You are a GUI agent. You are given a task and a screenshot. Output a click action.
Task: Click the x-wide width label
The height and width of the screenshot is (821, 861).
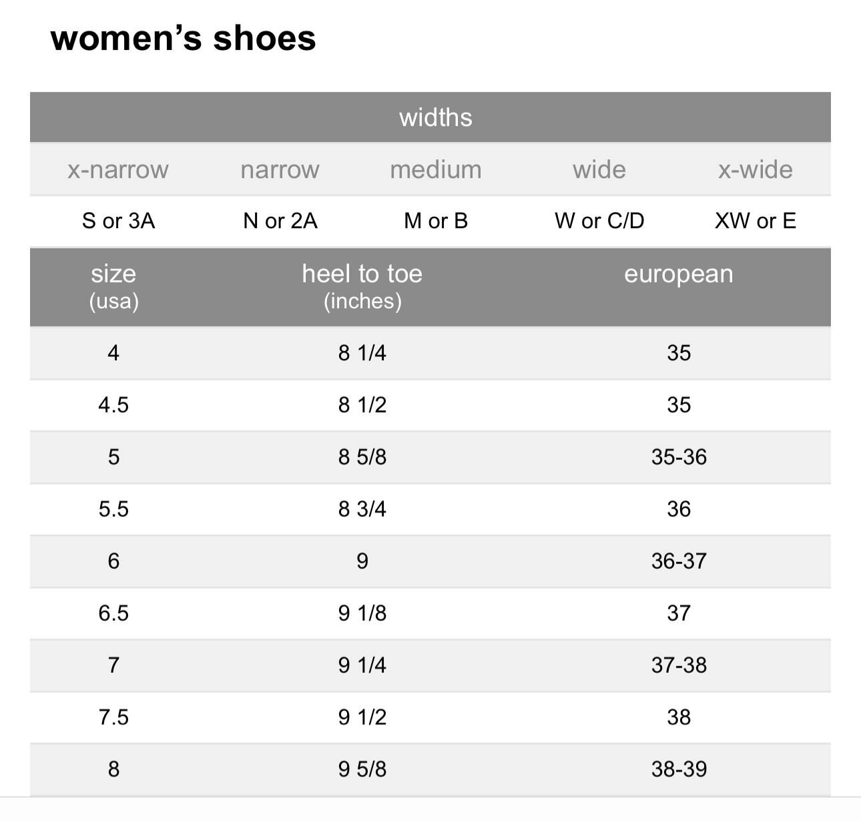click(x=755, y=170)
